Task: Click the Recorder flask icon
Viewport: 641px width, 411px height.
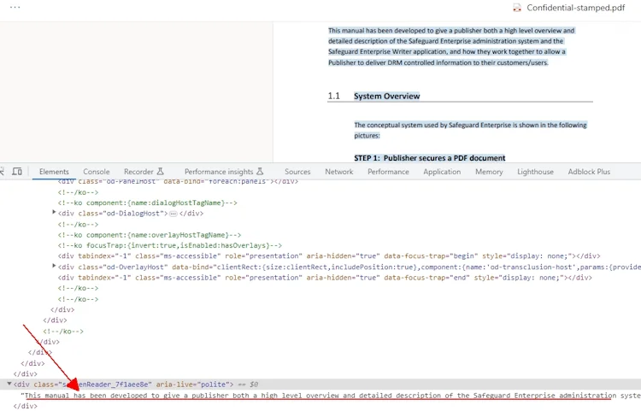Action: click(161, 172)
